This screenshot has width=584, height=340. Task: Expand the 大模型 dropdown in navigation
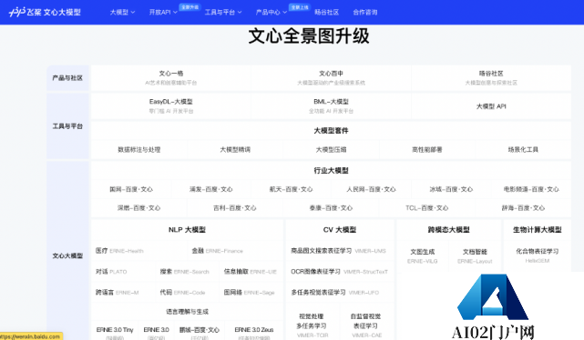[122, 12]
